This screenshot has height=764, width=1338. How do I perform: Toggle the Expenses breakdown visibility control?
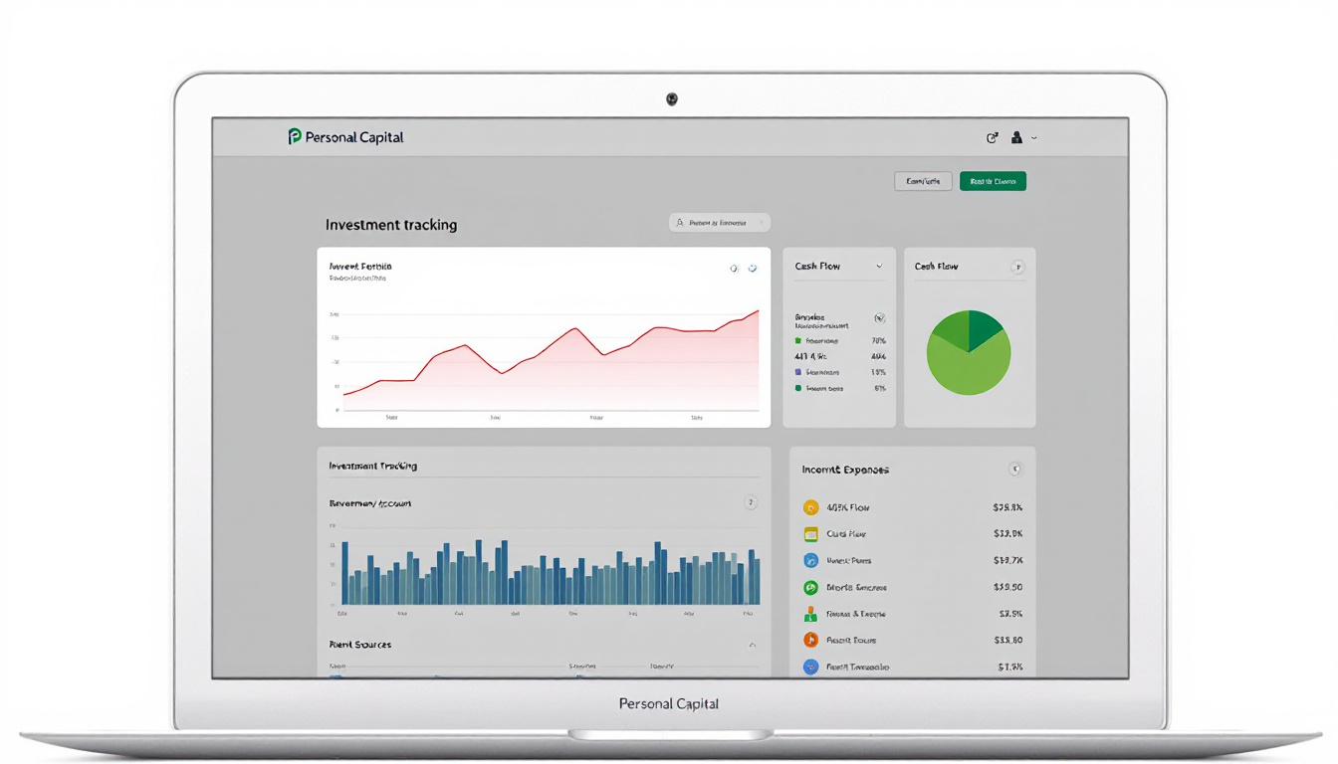(x=880, y=318)
